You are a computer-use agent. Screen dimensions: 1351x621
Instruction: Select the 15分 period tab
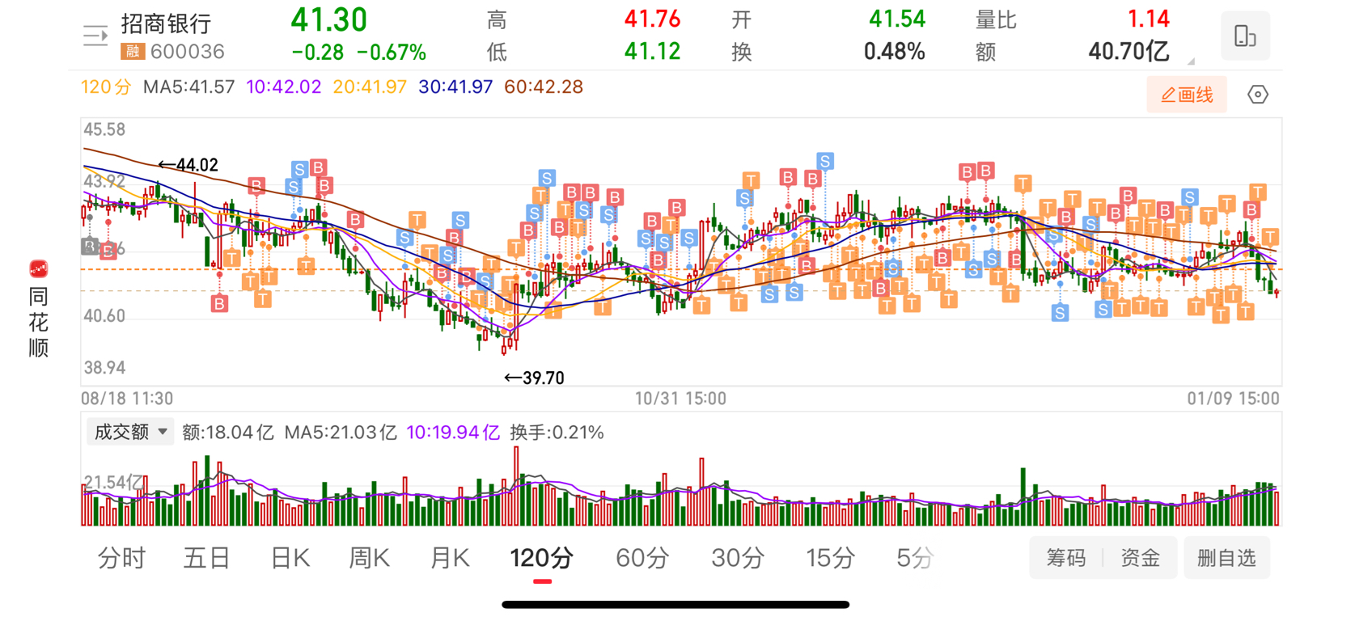click(830, 558)
